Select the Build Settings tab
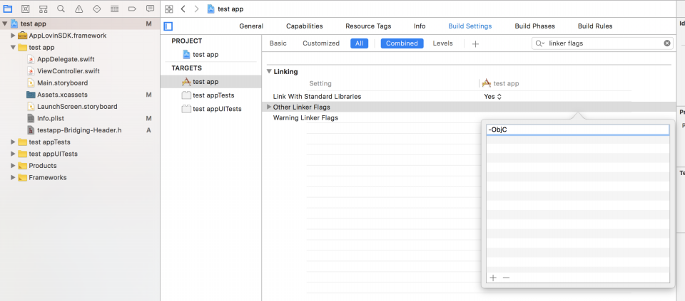685x301 pixels. (x=470, y=26)
